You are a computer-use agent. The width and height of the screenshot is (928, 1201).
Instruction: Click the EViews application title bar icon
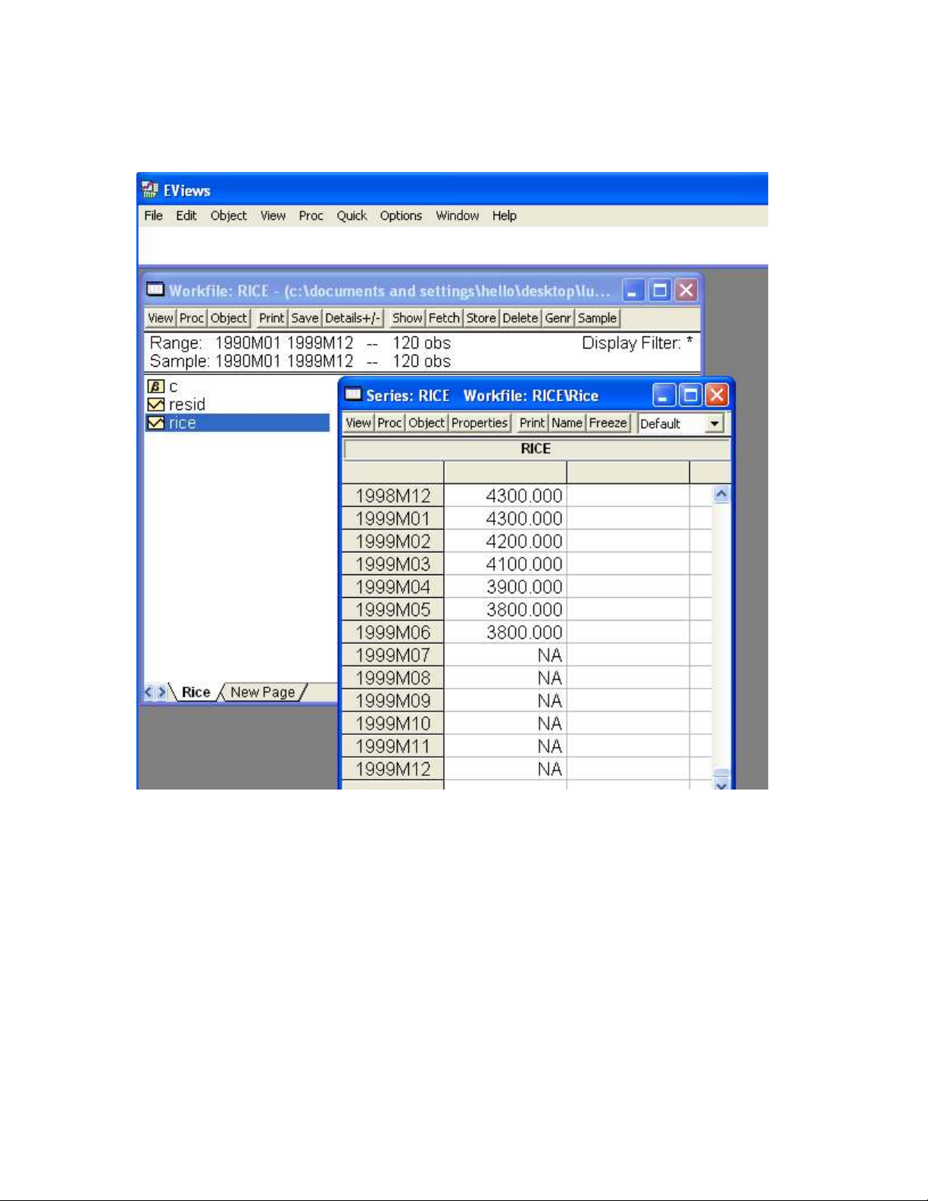[150, 190]
